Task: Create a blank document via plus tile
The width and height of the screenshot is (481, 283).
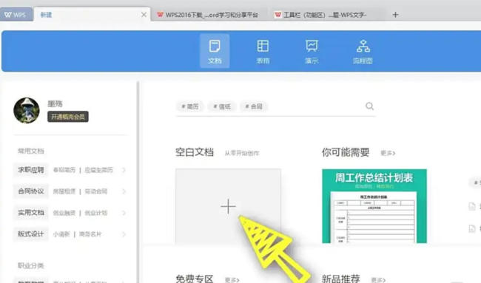Action: point(228,206)
